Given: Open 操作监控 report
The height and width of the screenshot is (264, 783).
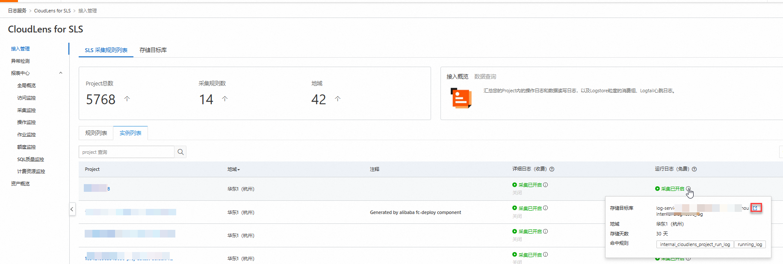Looking at the screenshot, I should click(x=27, y=122).
